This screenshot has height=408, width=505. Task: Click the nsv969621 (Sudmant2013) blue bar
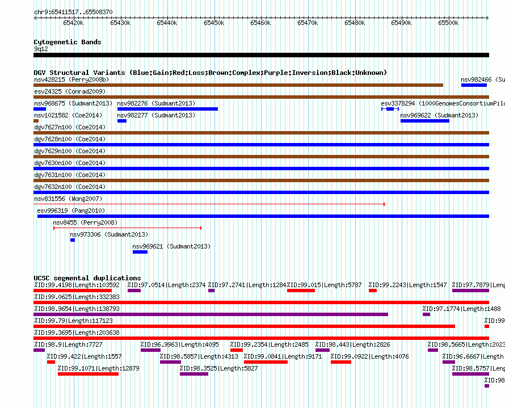coord(140,252)
